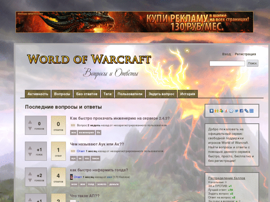Open the История tab
The width and height of the screenshot is (270, 202).
pyautogui.click(x=188, y=94)
